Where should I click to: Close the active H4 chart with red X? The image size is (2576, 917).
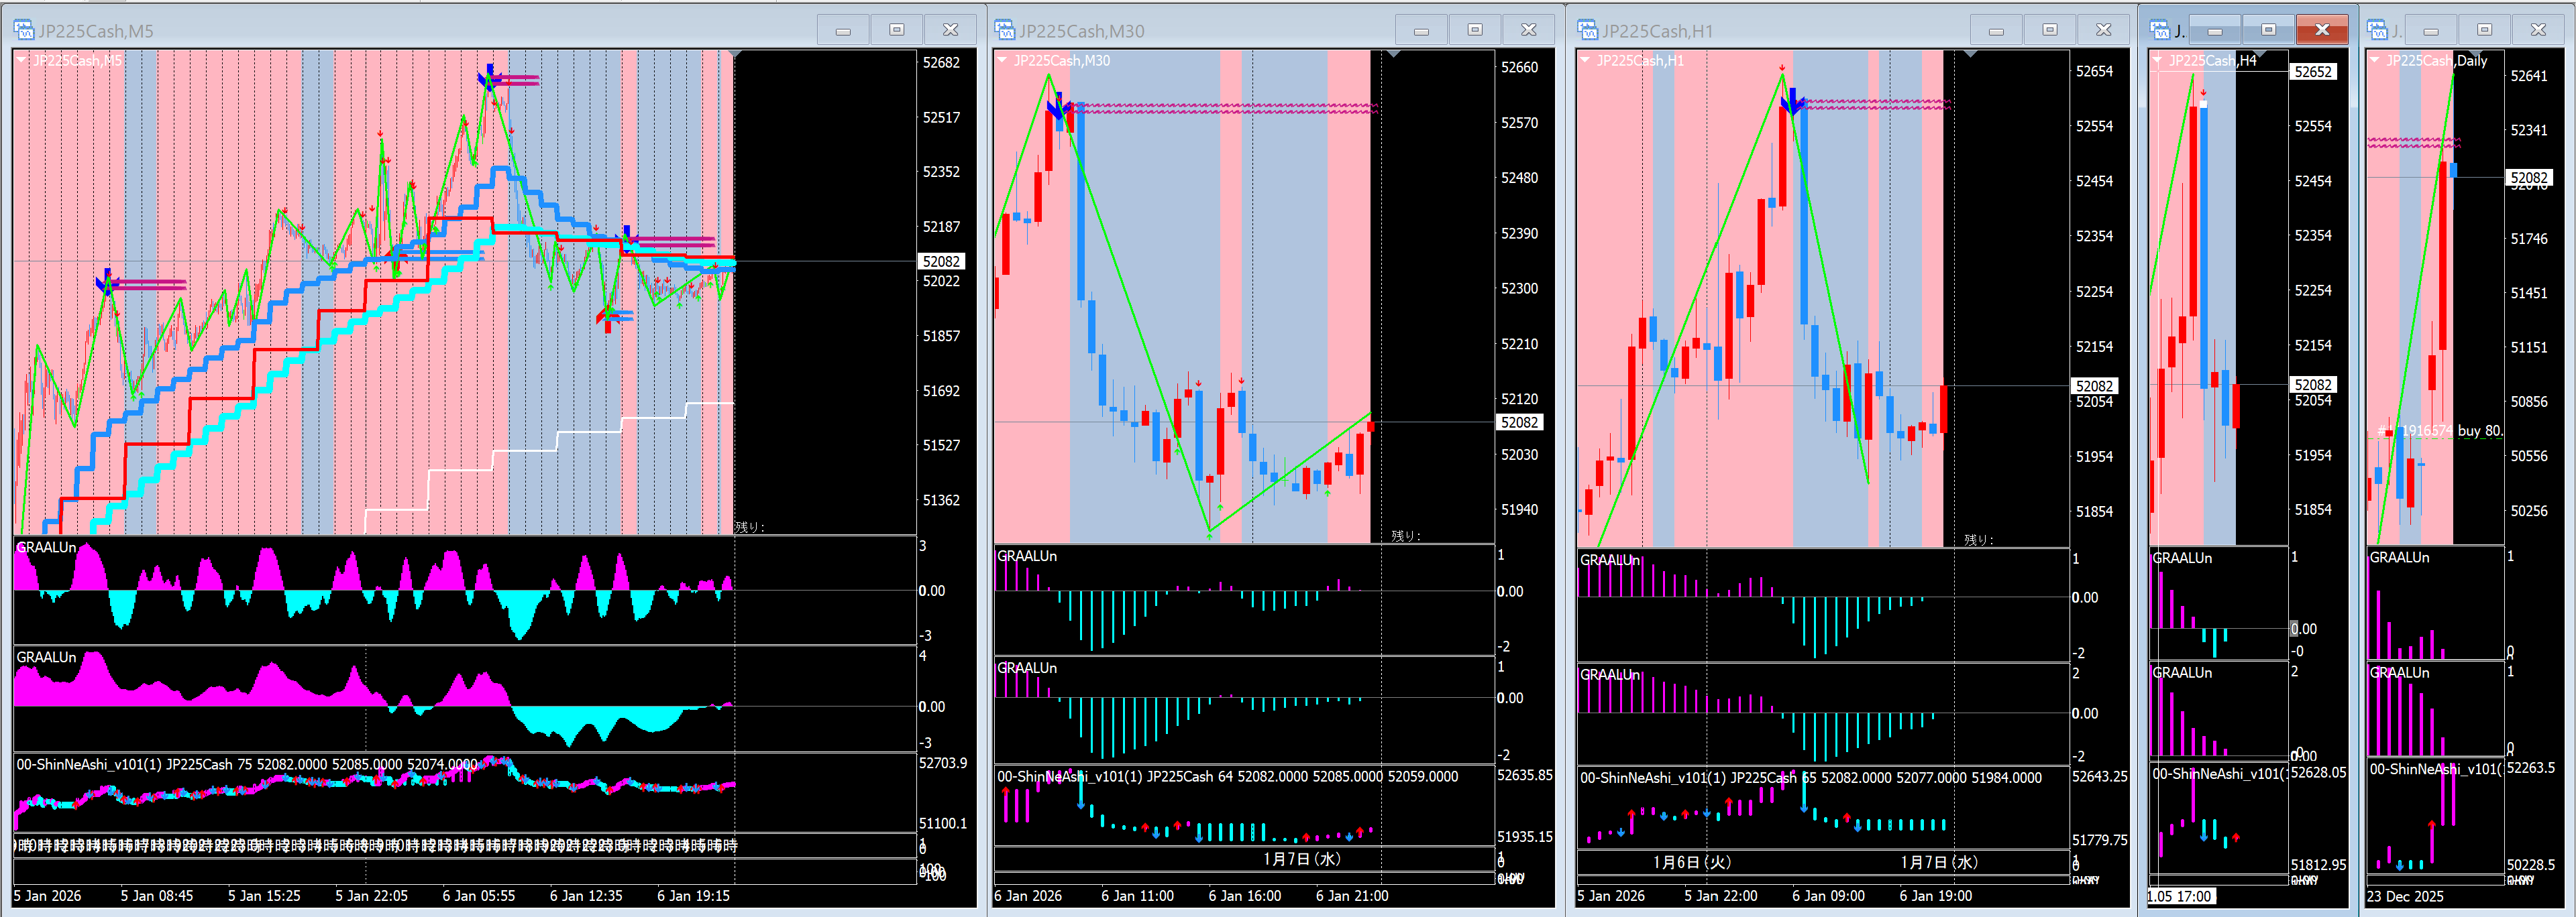(2321, 30)
